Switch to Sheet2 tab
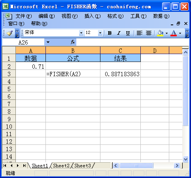The width and height of the screenshot is (191, 178). (x=61, y=166)
